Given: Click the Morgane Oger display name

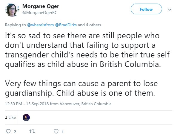Looking at the screenshot, I should (41, 6).
